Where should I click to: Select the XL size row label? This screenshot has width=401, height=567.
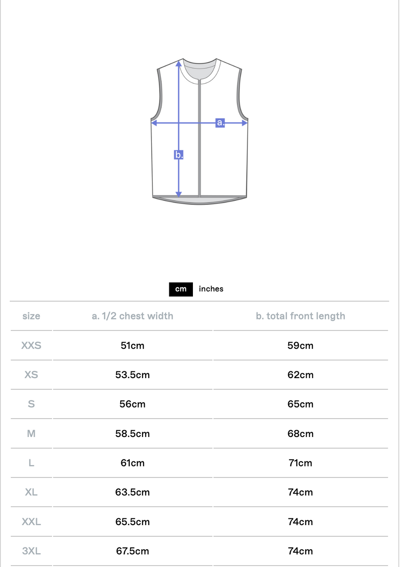click(x=31, y=493)
